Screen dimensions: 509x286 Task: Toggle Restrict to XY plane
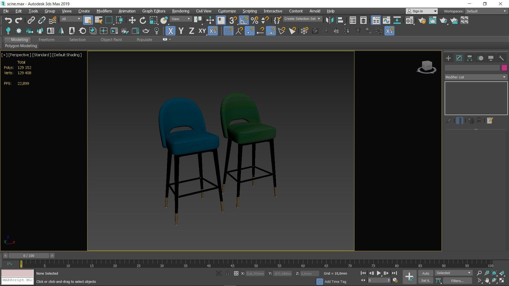click(x=202, y=31)
